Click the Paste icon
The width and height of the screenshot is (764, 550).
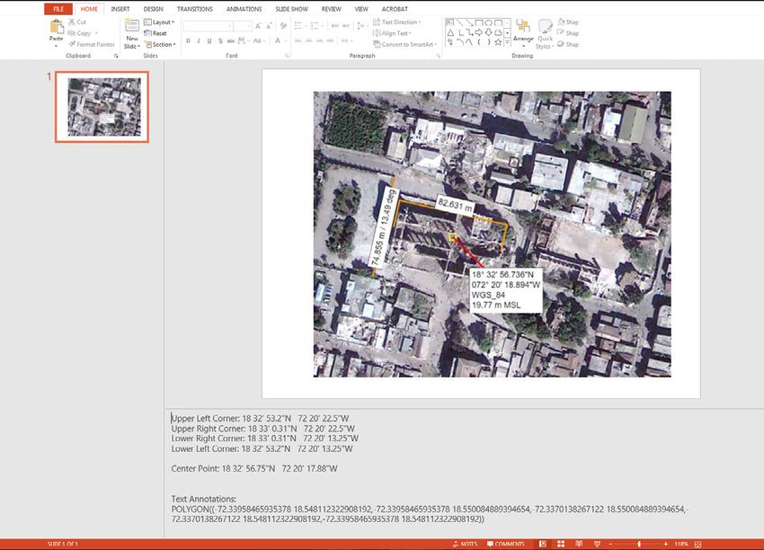[56, 27]
